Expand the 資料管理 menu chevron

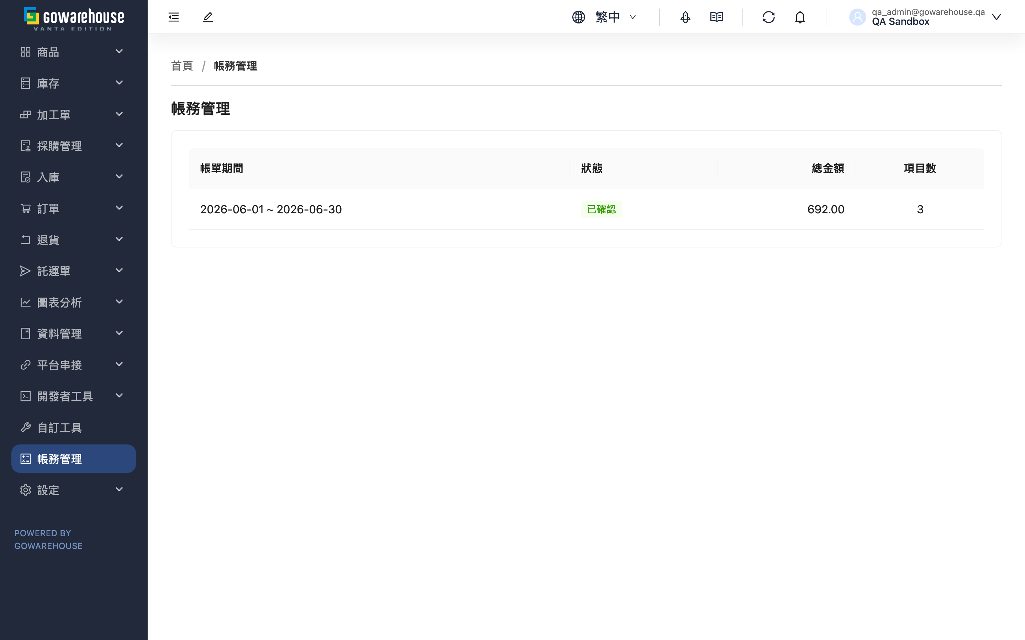click(119, 334)
